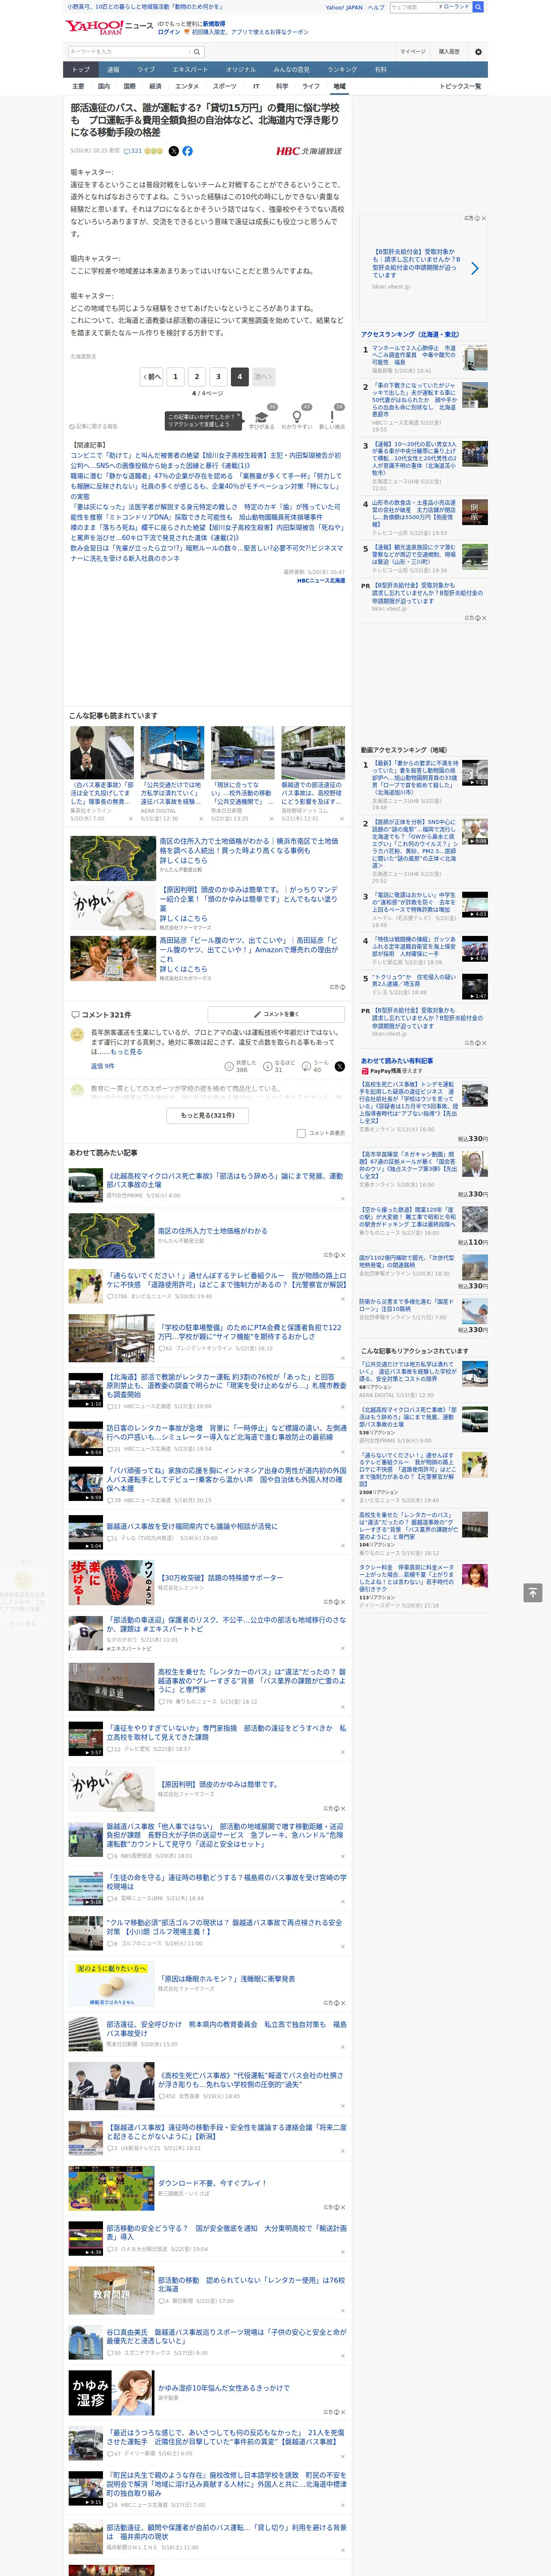Click the back-to-top arrow button
Viewport: 551px width, 2576px height.
(533, 1592)
